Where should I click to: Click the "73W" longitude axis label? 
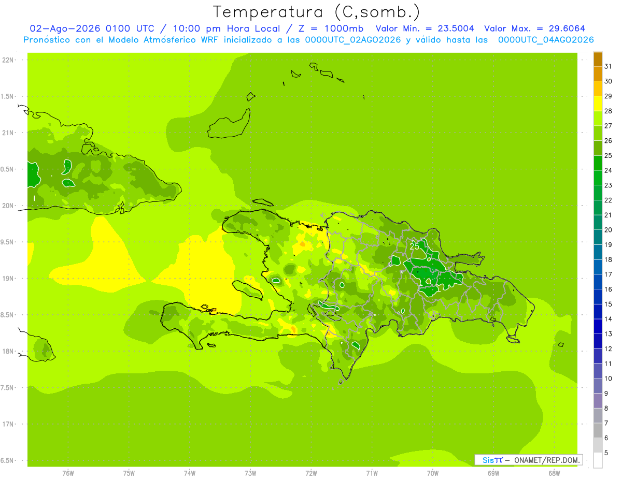(250, 473)
